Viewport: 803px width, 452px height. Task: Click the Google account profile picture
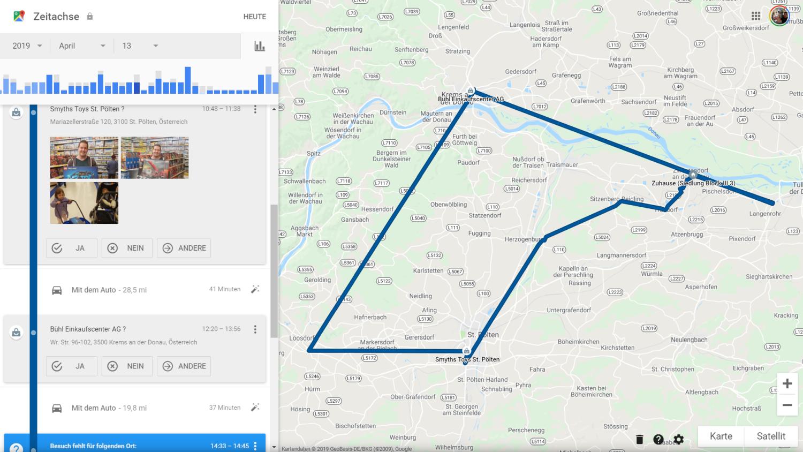coord(779,16)
